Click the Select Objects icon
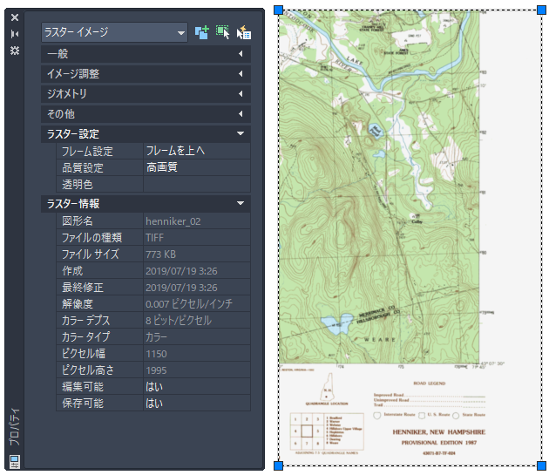Image resolution: width=549 pixels, height=475 pixels. (223, 32)
